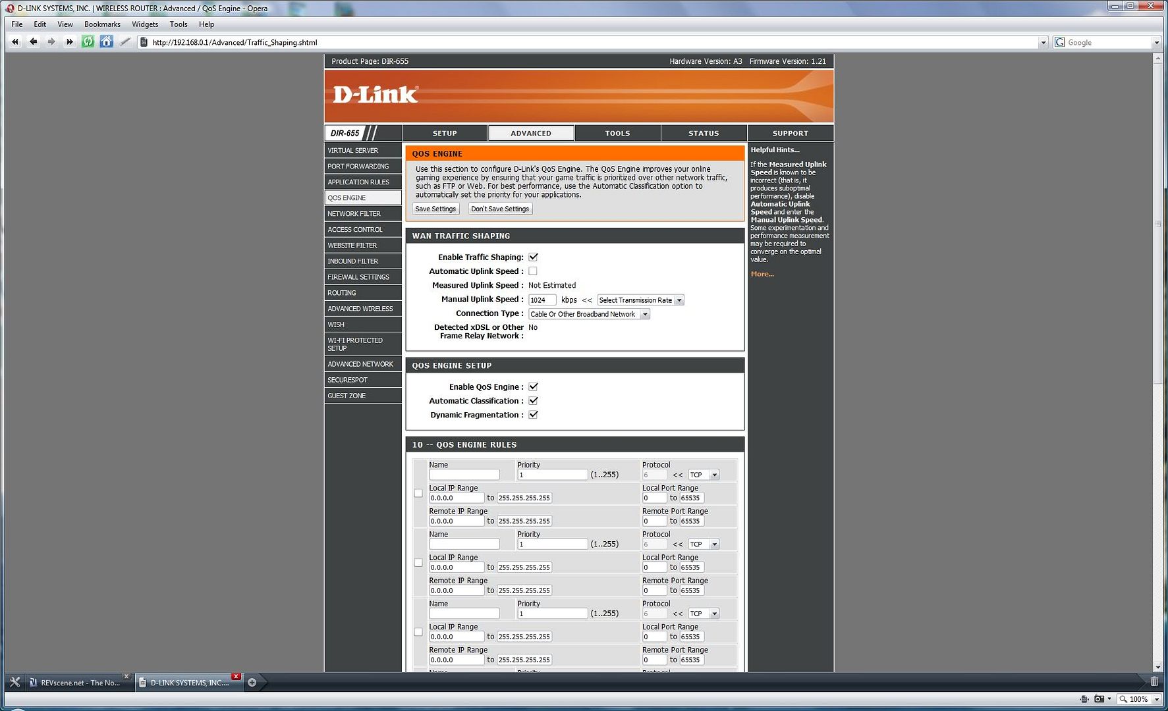The width and height of the screenshot is (1168, 711).
Task: Open the View menu
Action: point(65,24)
